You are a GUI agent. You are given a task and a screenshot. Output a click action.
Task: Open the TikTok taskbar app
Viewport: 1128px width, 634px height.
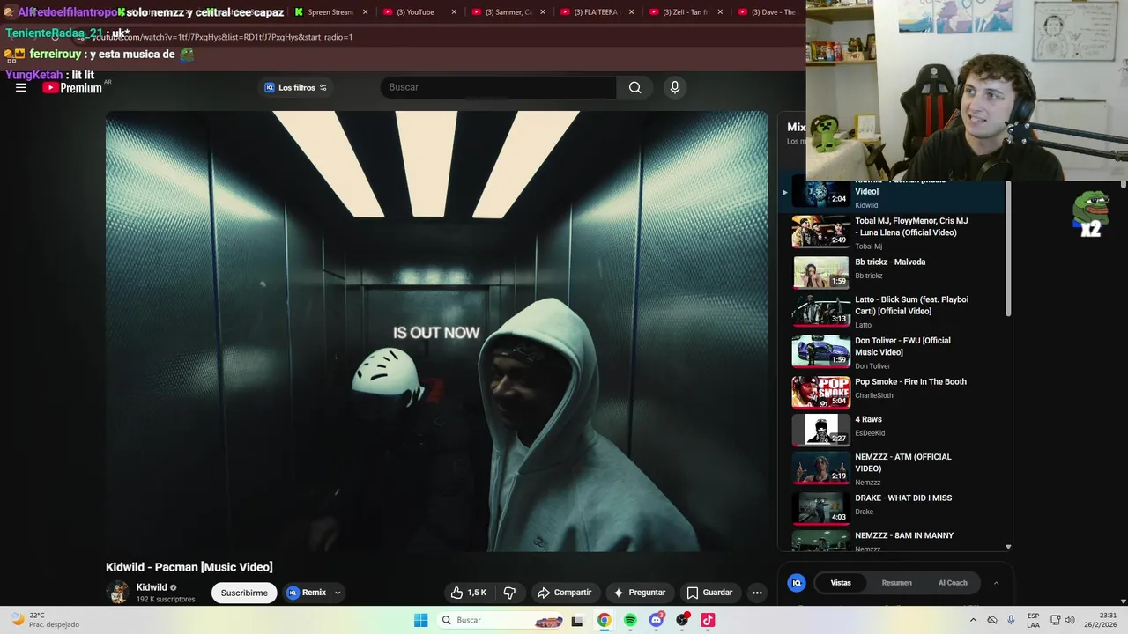(708, 620)
